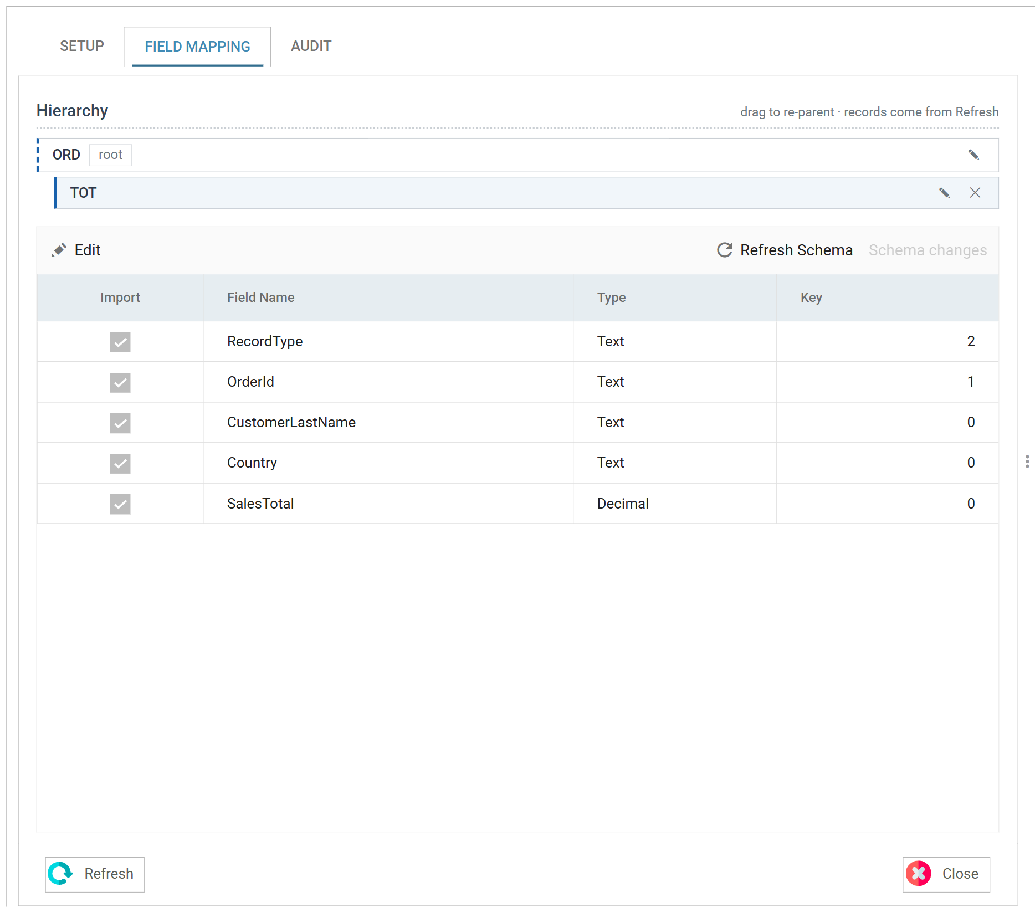Viewport: 1035px width, 923px height.
Task: Open the vertical three-dot handle at right edge
Action: pyautogui.click(x=1027, y=461)
